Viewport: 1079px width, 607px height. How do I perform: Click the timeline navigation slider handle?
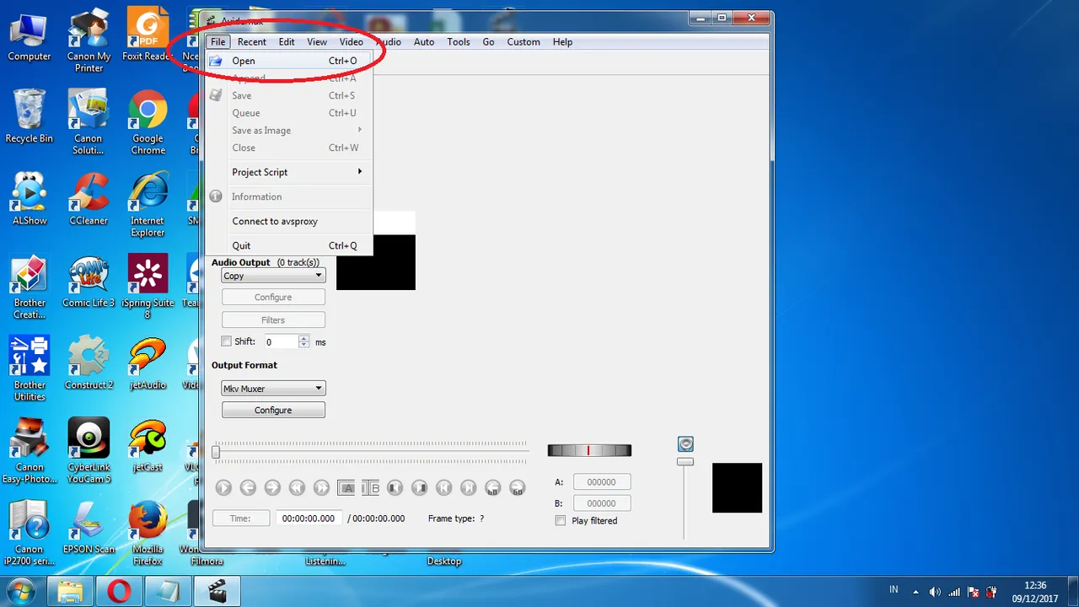pos(216,453)
